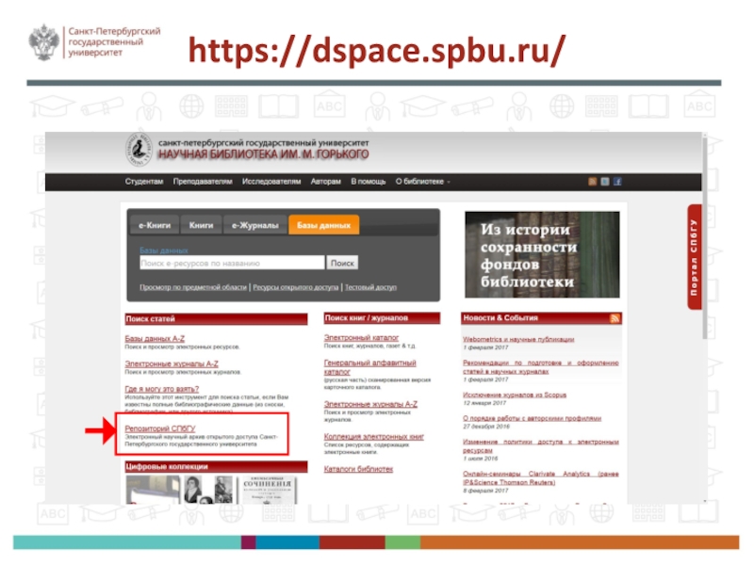The height and width of the screenshot is (565, 754).
Task: Open the Twitter icon in navbar
Action: 605,181
